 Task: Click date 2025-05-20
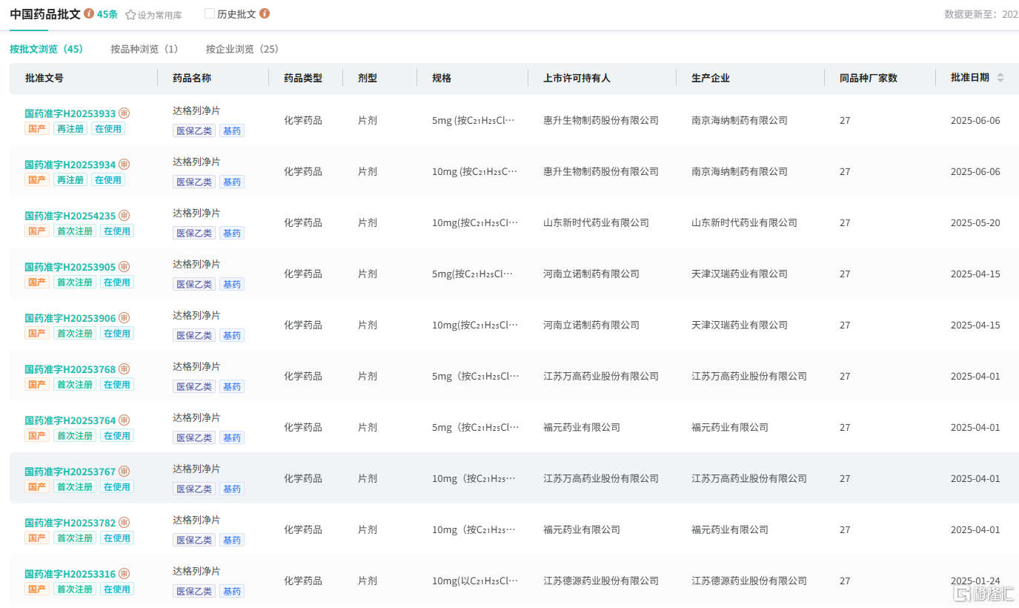(x=975, y=222)
